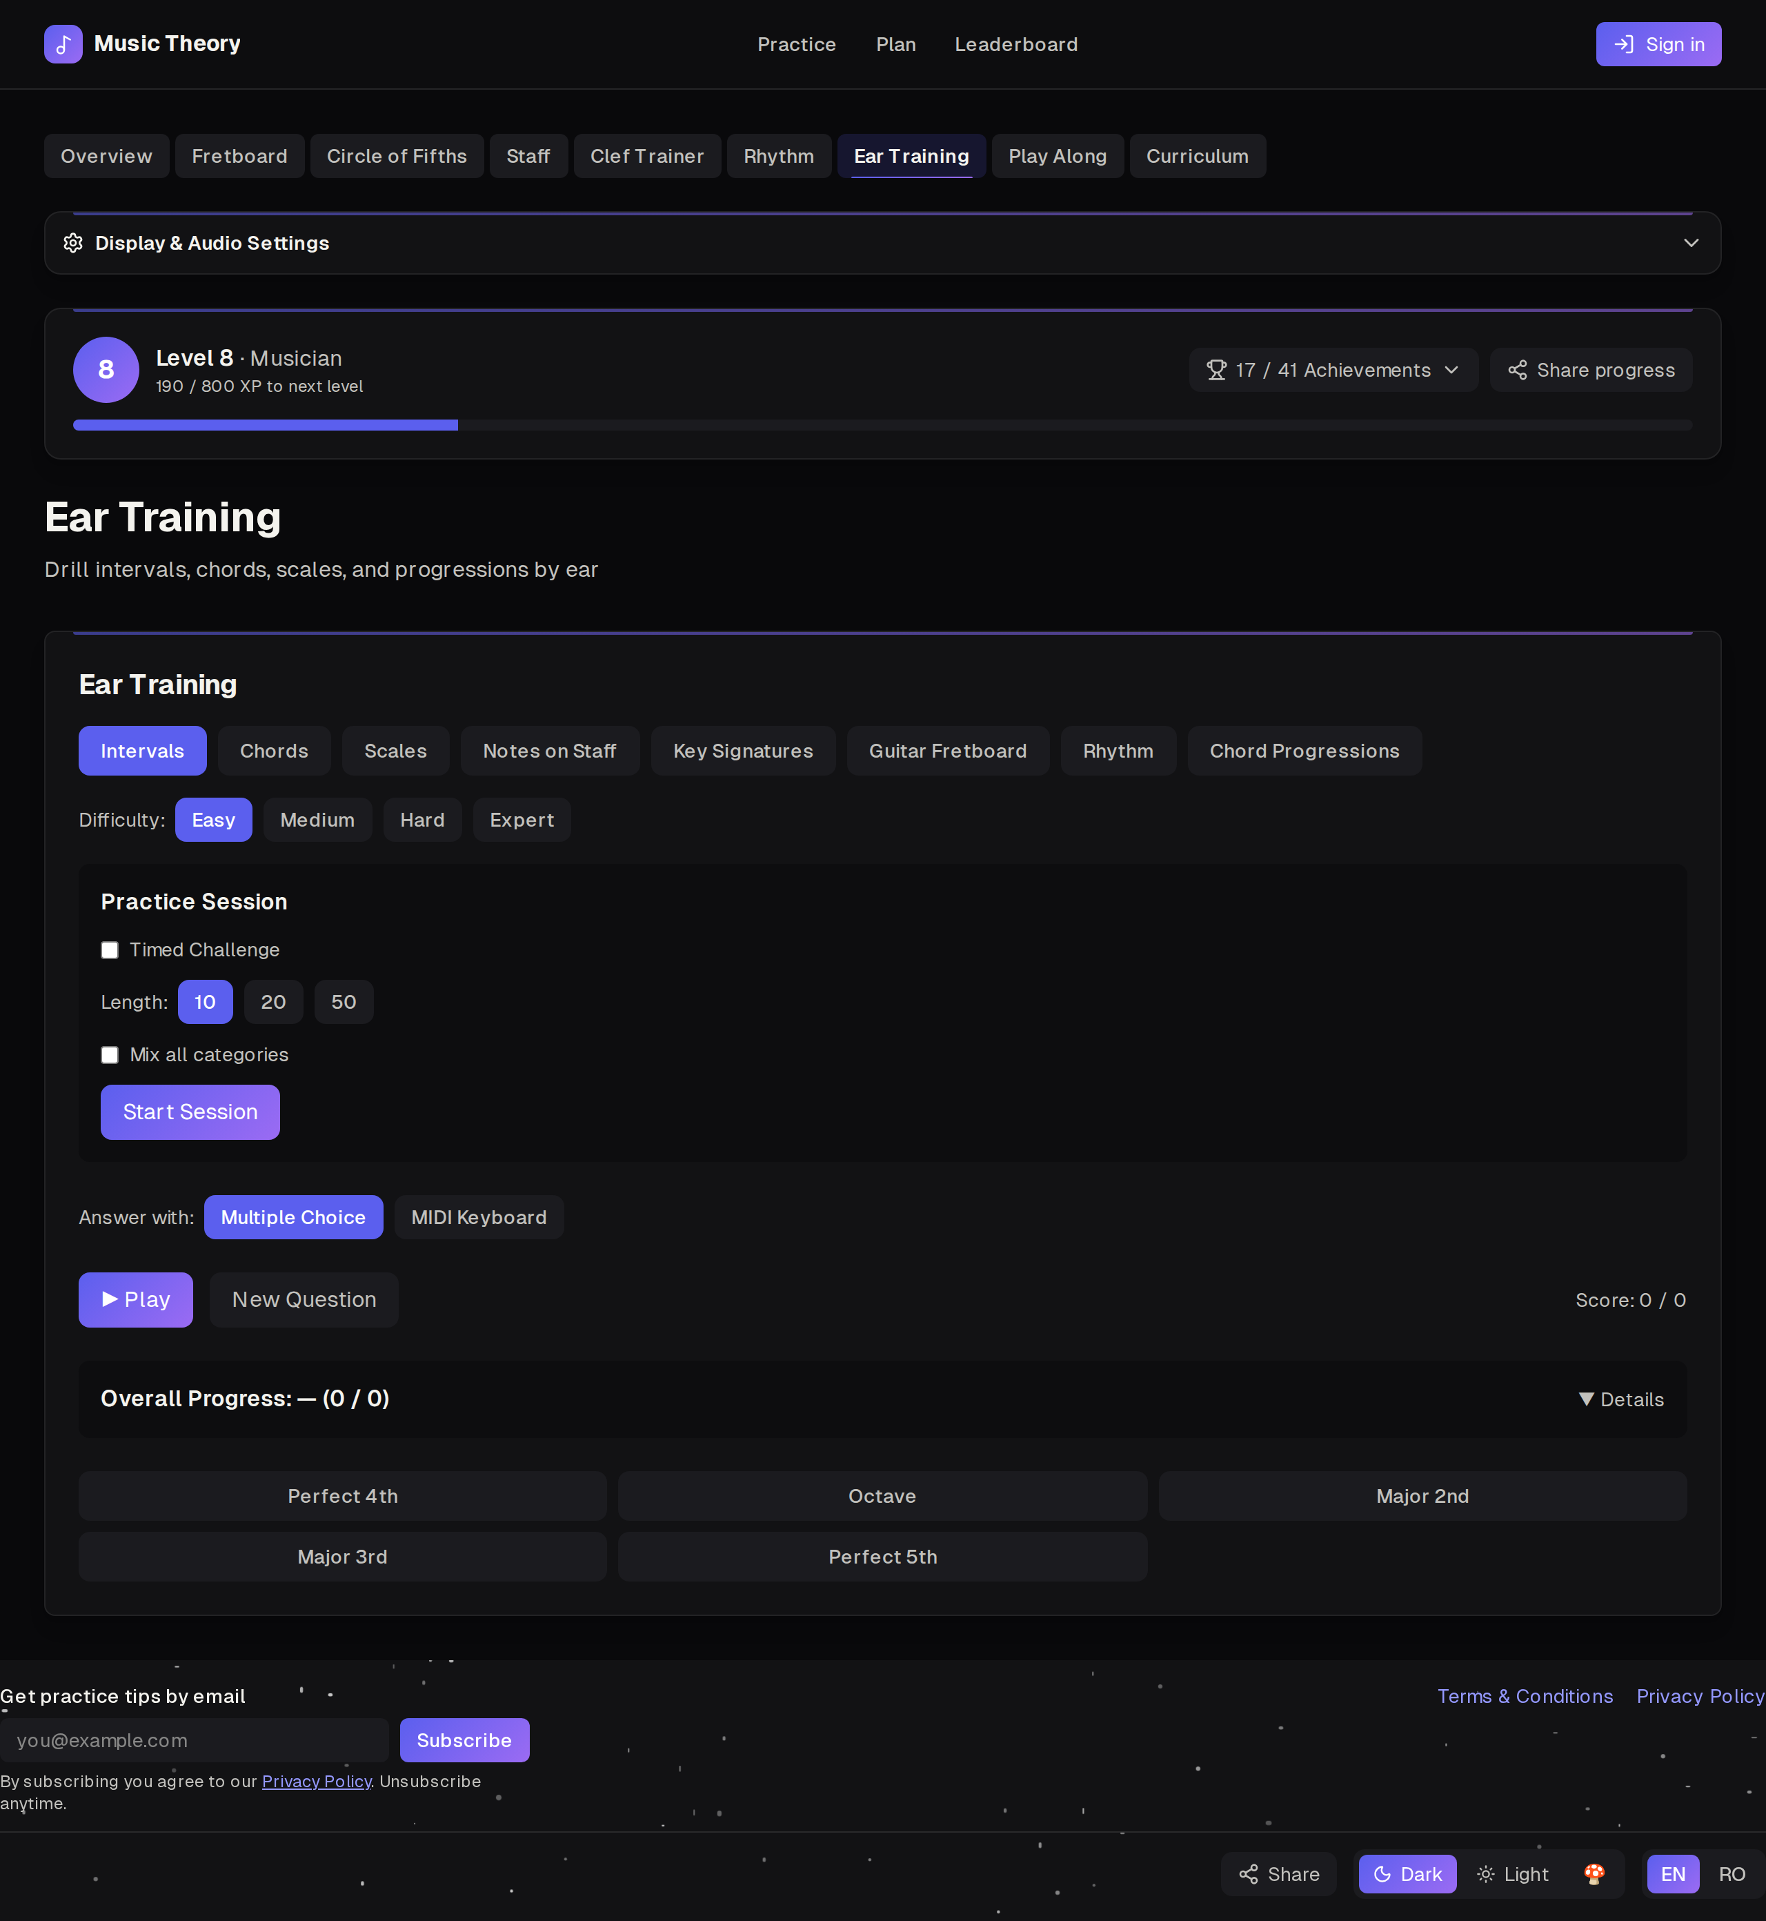
Task: Switch answer mode to MIDI Keyboard
Action: [x=479, y=1216]
